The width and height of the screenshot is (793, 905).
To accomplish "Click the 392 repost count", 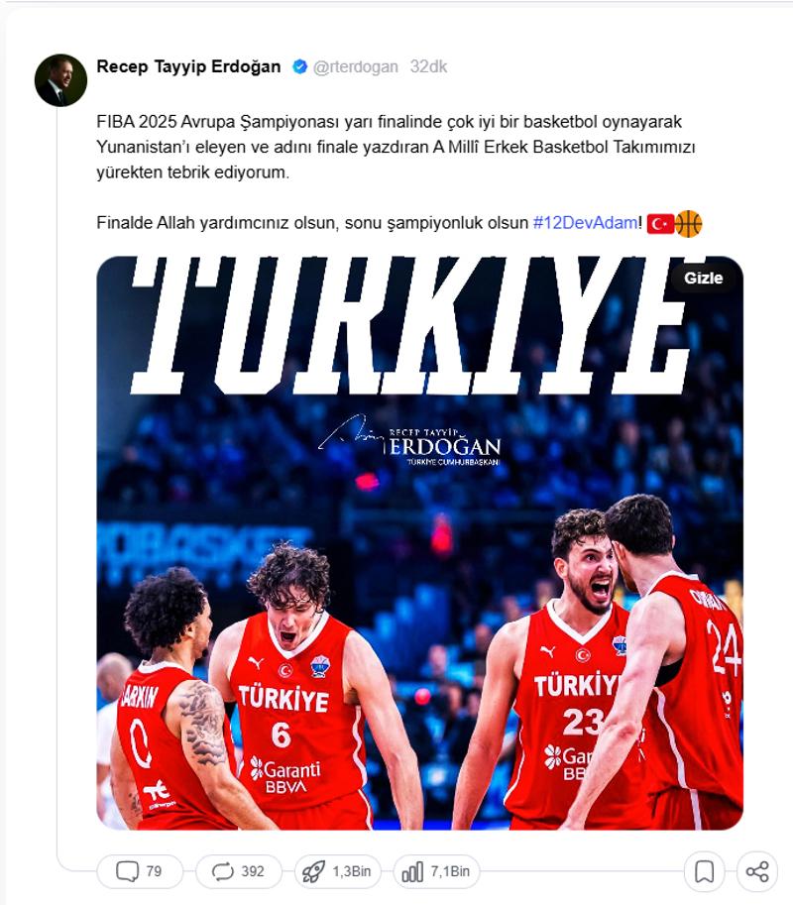I will pos(252,871).
